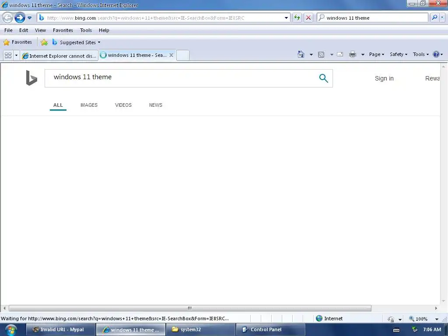This screenshot has width=448, height=336.
Task: Open a new blank tab
Action: pyautogui.click(x=183, y=56)
